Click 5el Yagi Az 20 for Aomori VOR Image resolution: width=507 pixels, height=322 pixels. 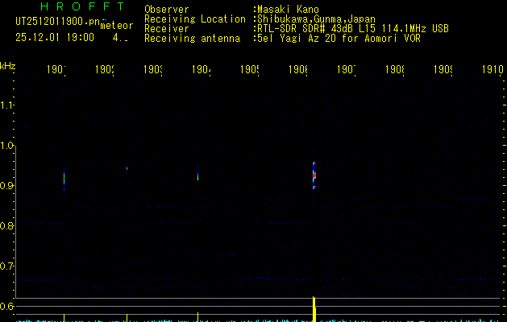(339, 39)
